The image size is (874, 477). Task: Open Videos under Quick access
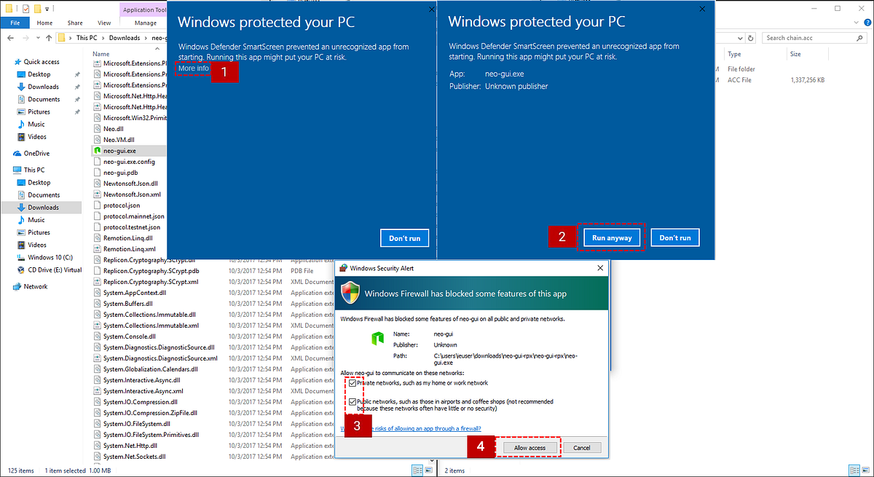pyautogui.click(x=37, y=136)
